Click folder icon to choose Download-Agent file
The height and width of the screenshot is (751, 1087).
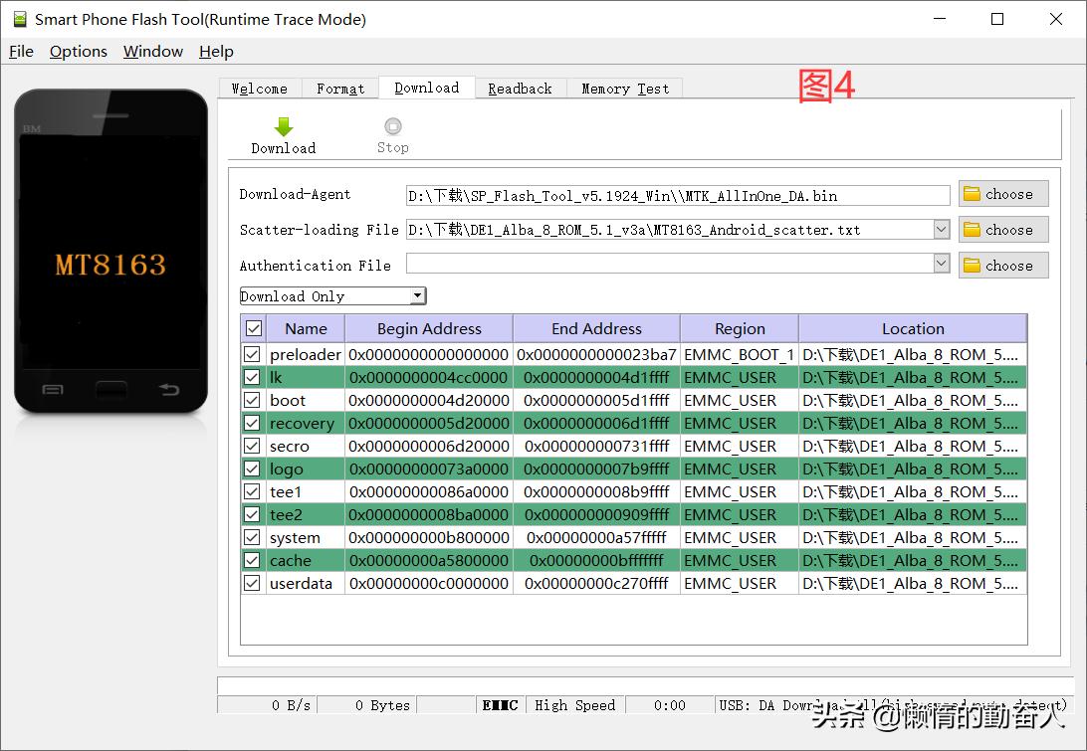coord(972,194)
